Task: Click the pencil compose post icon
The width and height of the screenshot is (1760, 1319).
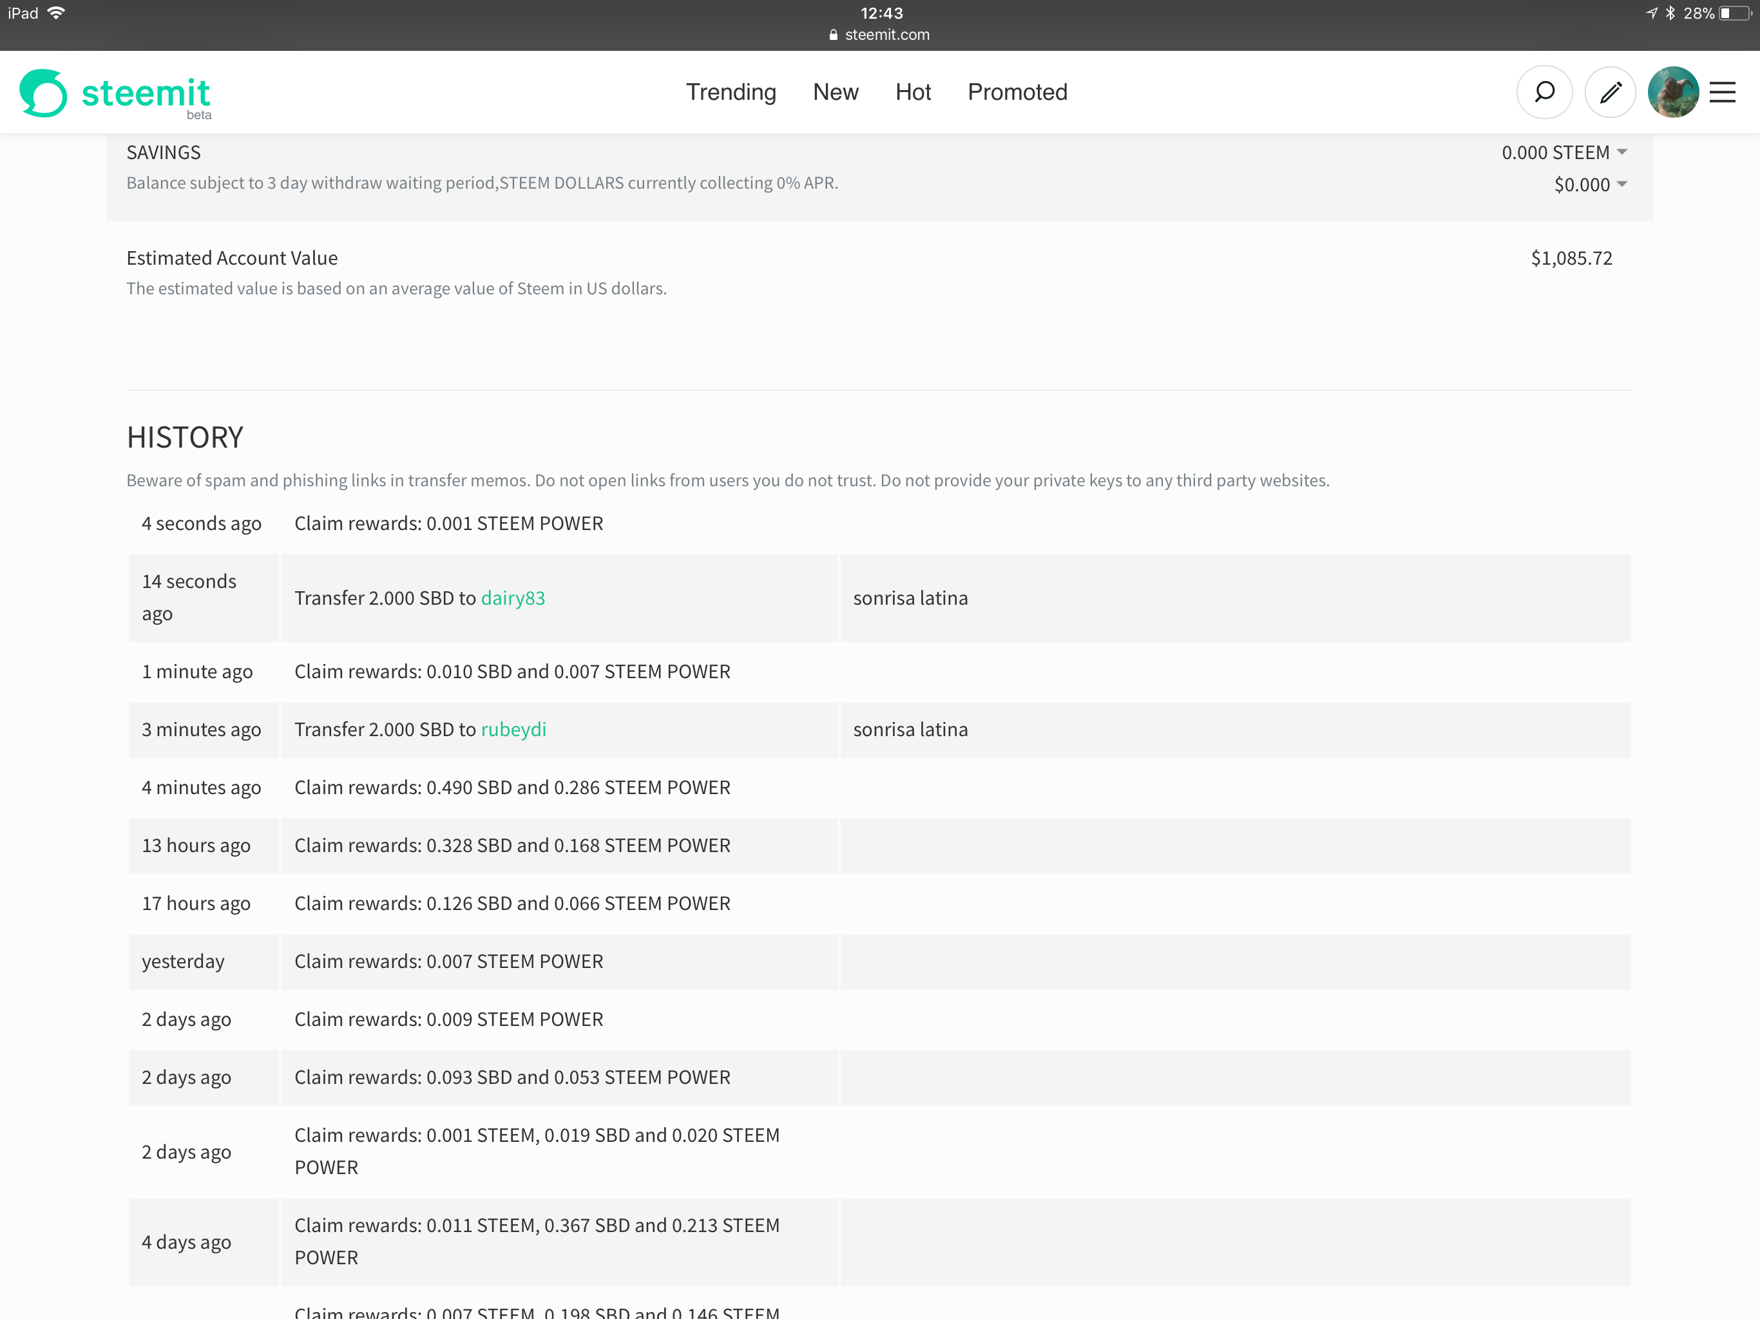Action: pos(1611,92)
